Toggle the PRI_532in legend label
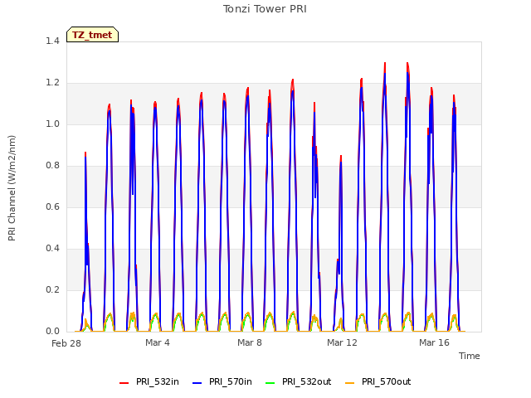The width and height of the screenshot is (531, 398). point(158,381)
